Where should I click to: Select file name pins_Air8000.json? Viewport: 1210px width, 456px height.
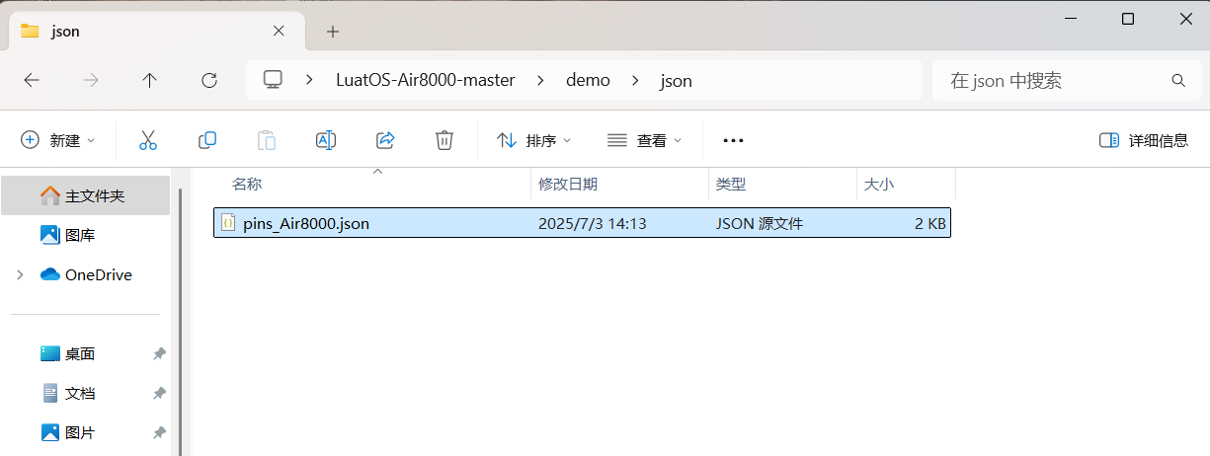[x=306, y=224]
